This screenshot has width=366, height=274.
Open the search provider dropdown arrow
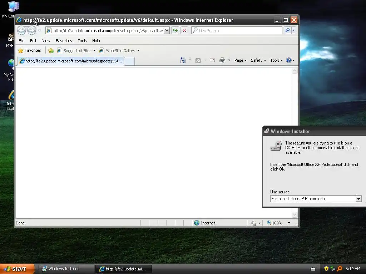tap(294, 30)
